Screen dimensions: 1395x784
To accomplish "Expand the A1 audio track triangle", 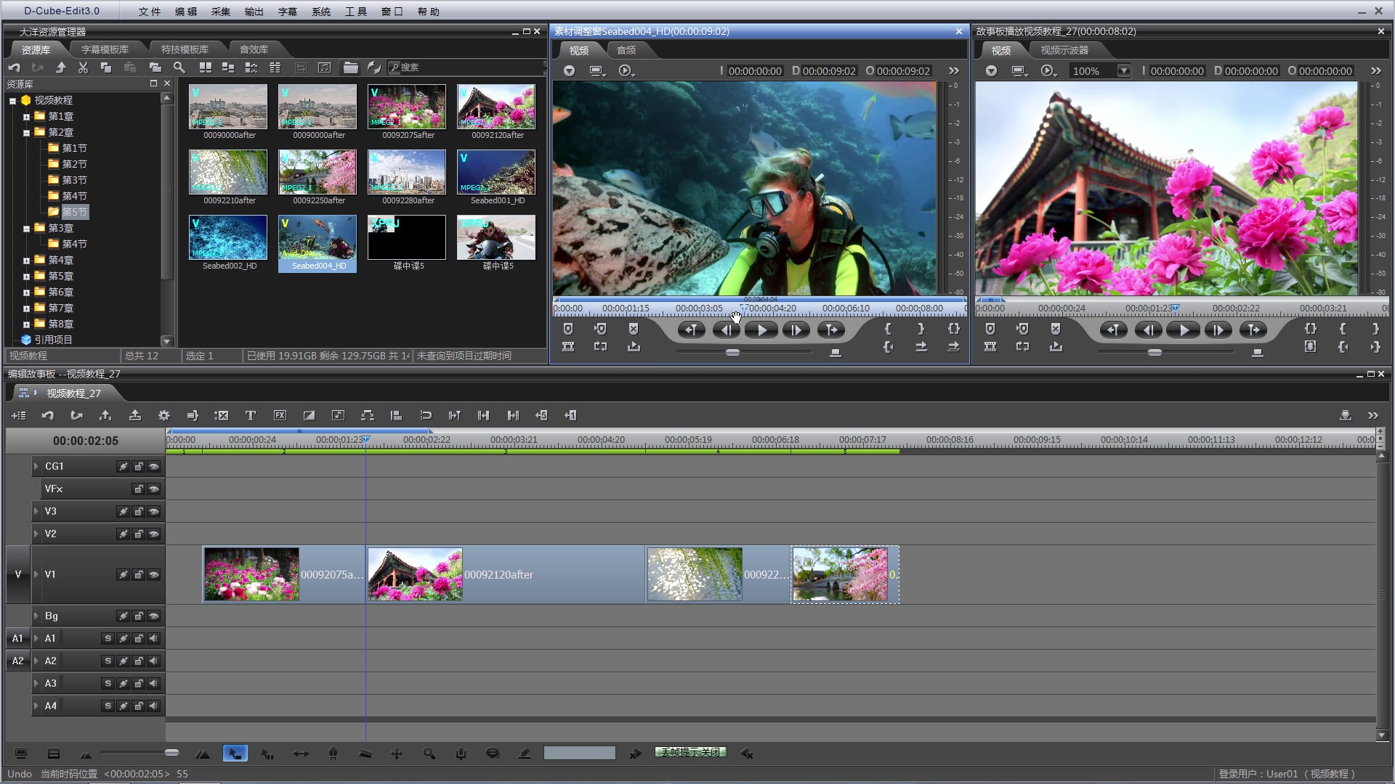I will click(36, 639).
